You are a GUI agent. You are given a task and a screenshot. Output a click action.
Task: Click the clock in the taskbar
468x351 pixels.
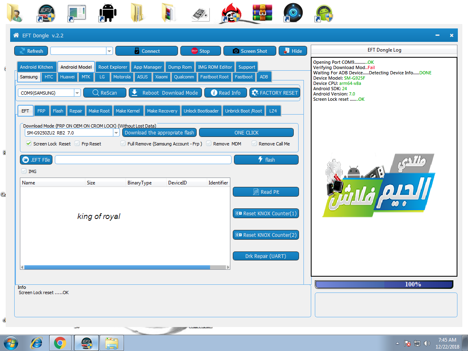[x=447, y=343]
